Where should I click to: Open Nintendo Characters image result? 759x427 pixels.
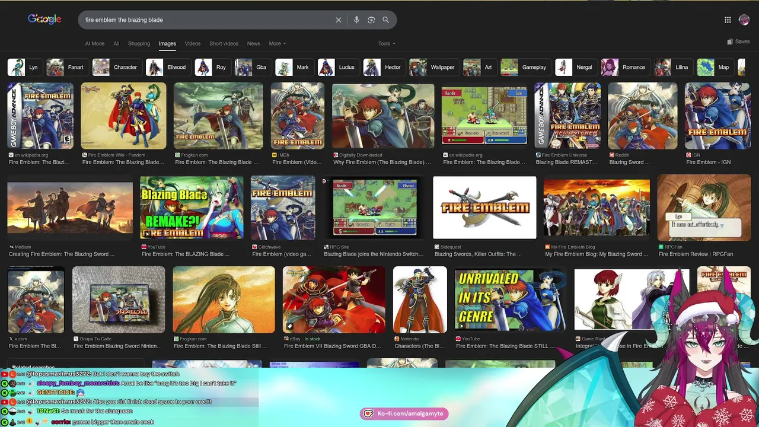420,299
